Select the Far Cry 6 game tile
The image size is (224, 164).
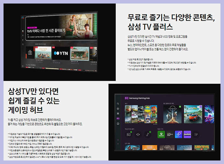pos(202,147)
